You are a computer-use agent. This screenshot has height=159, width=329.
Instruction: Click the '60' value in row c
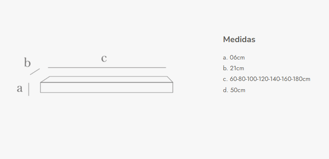(233, 79)
